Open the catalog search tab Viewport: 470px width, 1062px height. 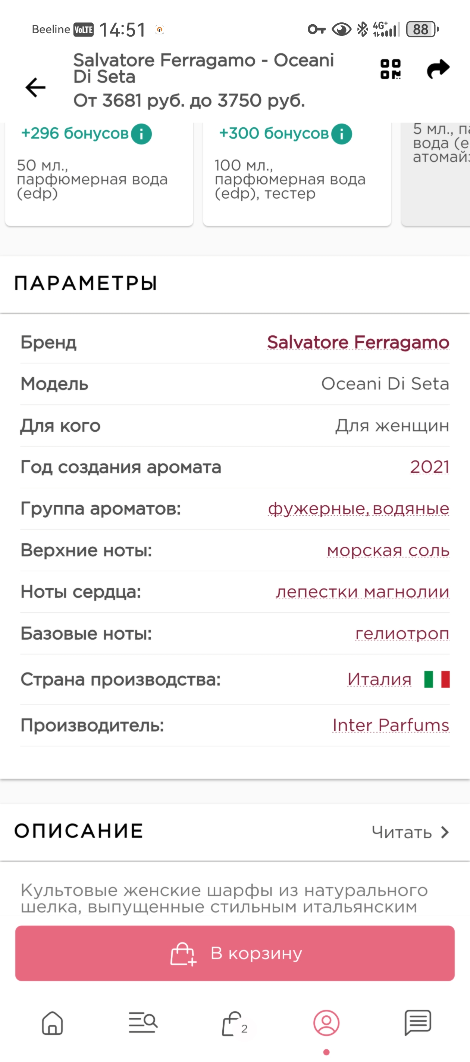(142, 1023)
